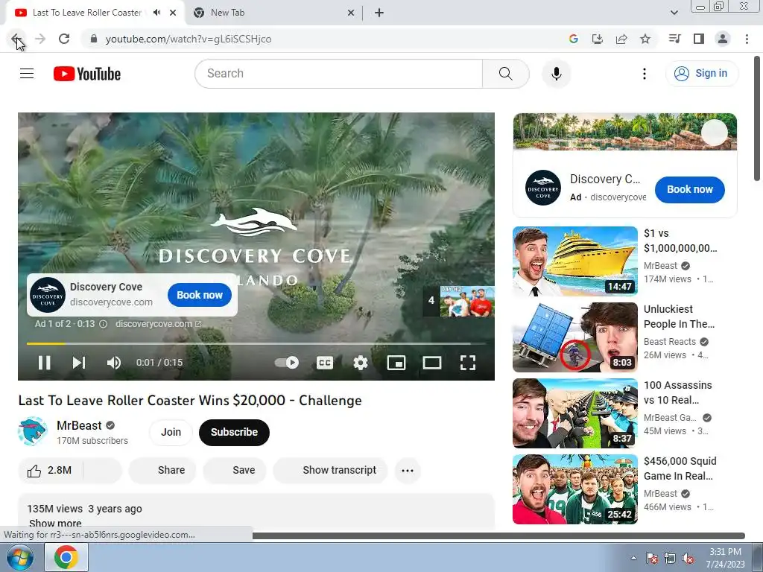Click the browser forward arrow

tap(40, 39)
